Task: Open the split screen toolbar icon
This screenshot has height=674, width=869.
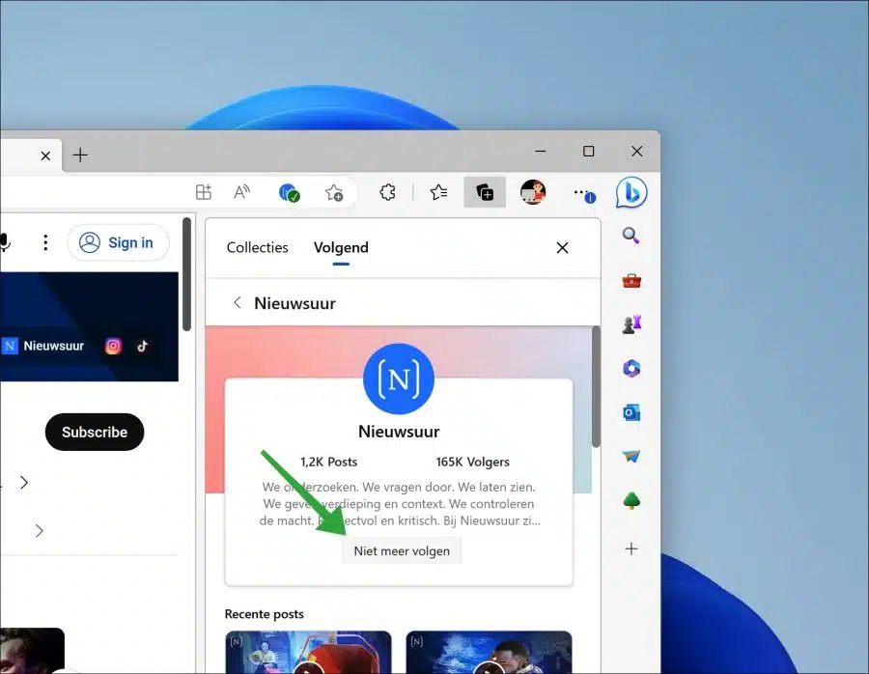Action: coord(204,192)
